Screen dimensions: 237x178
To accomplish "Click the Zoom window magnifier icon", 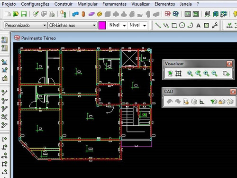I will point(190,74).
